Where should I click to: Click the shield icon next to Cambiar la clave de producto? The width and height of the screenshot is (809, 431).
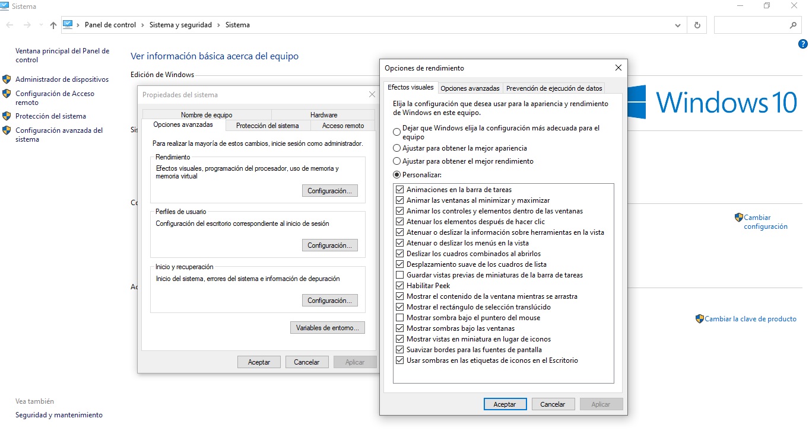pos(700,319)
